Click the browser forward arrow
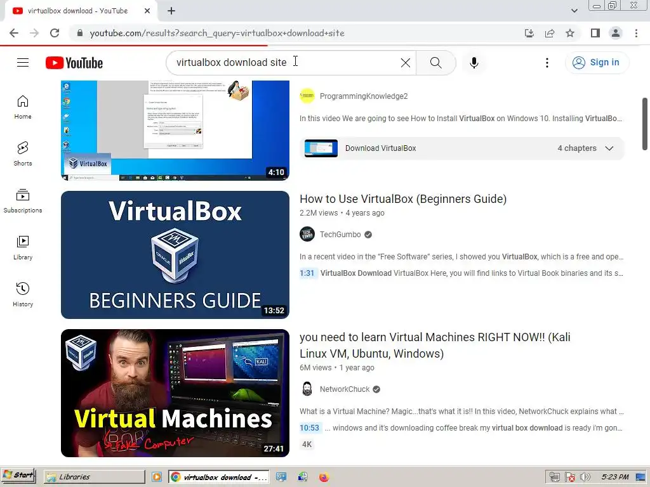The image size is (650, 487). tap(34, 33)
